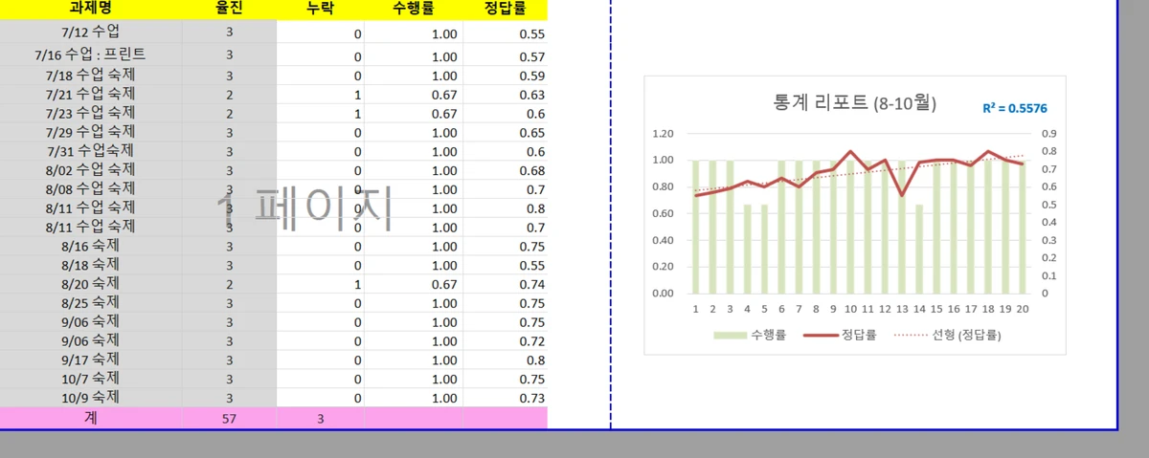Select the 7/21 수업 숙제 cell
This screenshot has width=1149, height=458.
(x=90, y=94)
